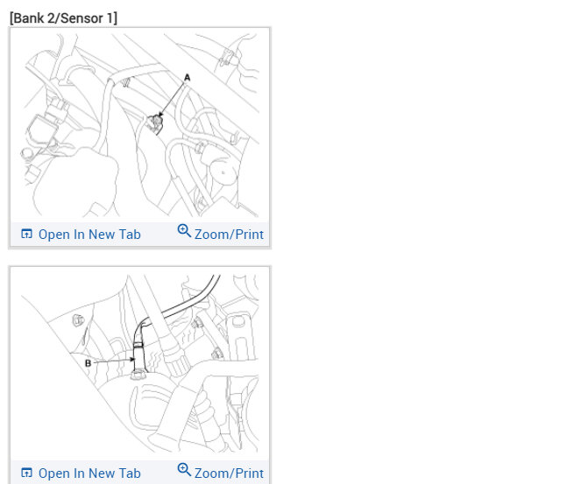Click the upper diagram showing connector A
This screenshot has height=484, width=567.
click(140, 125)
